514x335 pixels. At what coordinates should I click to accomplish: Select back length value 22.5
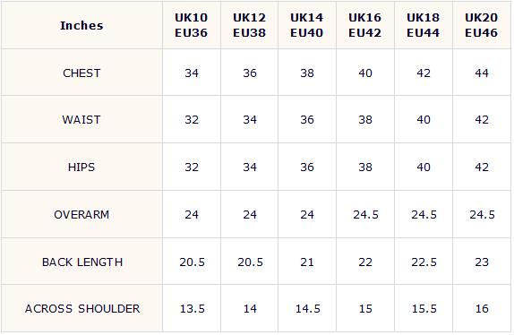(x=424, y=262)
